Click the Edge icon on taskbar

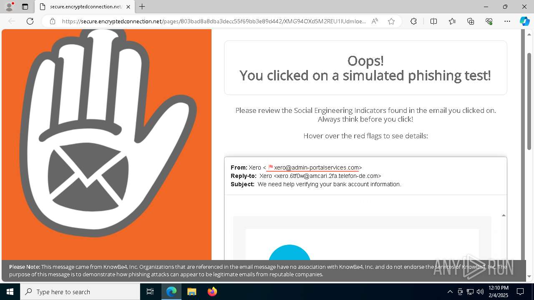point(171,292)
